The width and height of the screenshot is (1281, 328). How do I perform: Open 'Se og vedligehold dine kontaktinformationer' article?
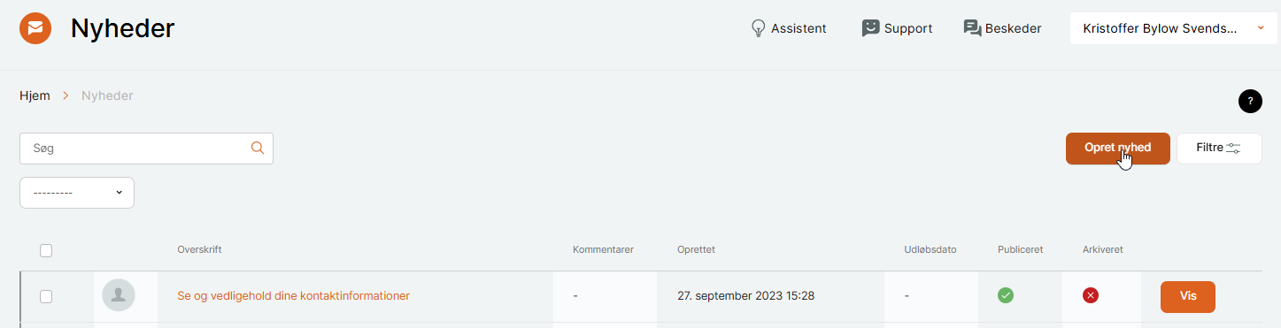(x=294, y=296)
